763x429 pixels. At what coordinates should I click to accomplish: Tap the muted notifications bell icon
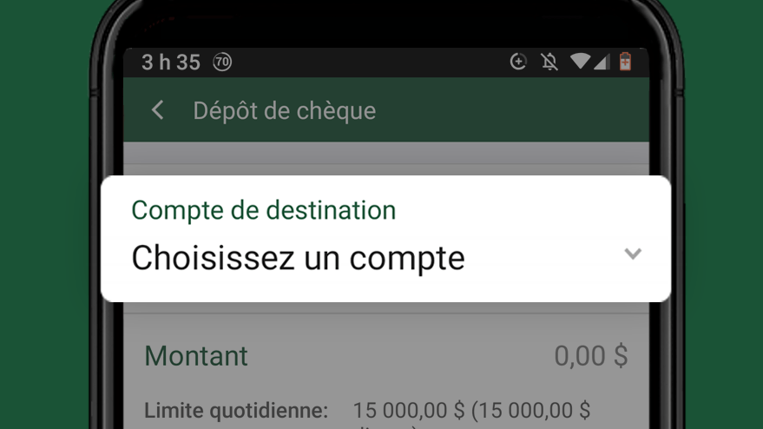point(549,62)
